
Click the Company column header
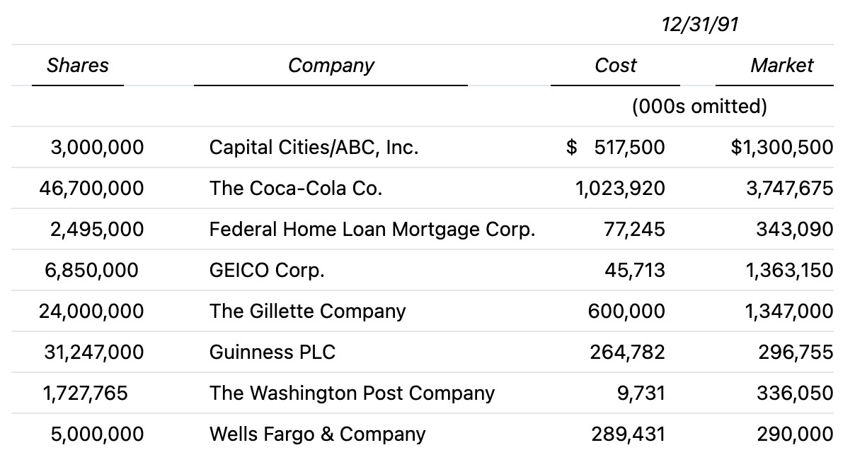(331, 66)
